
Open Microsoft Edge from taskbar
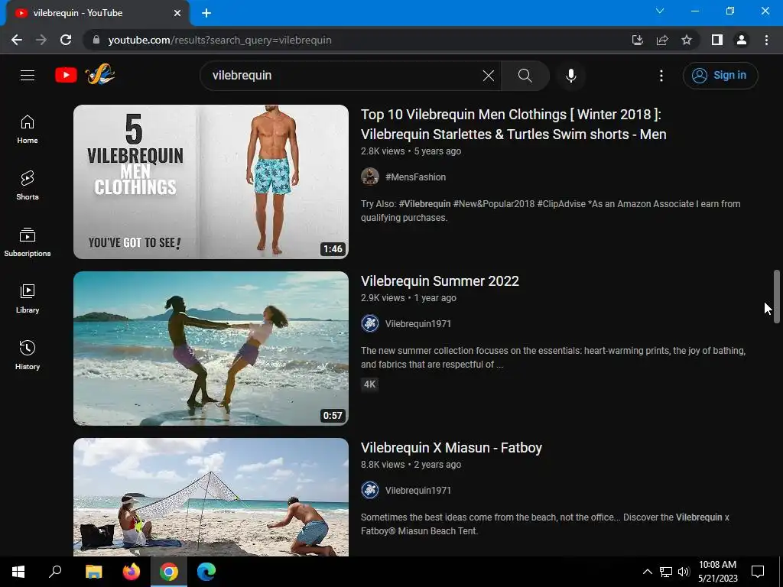[206, 572]
